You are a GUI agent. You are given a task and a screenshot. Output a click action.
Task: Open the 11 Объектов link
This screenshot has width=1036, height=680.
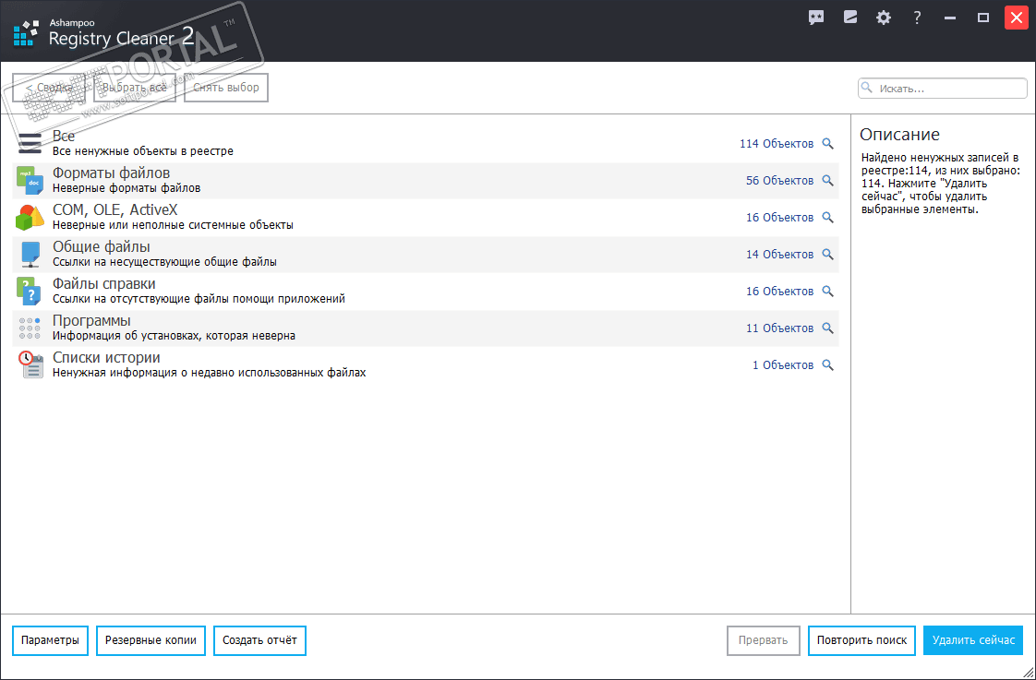point(779,328)
